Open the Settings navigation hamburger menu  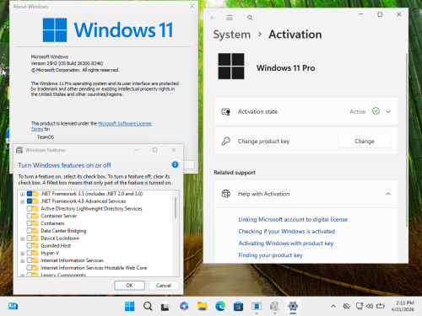pyautogui.click(x=230, y=18)
